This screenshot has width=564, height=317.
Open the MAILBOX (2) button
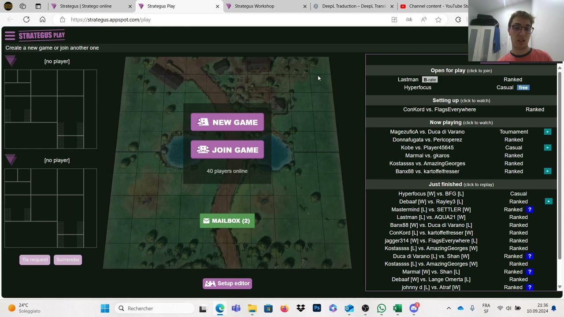(227, 221)
